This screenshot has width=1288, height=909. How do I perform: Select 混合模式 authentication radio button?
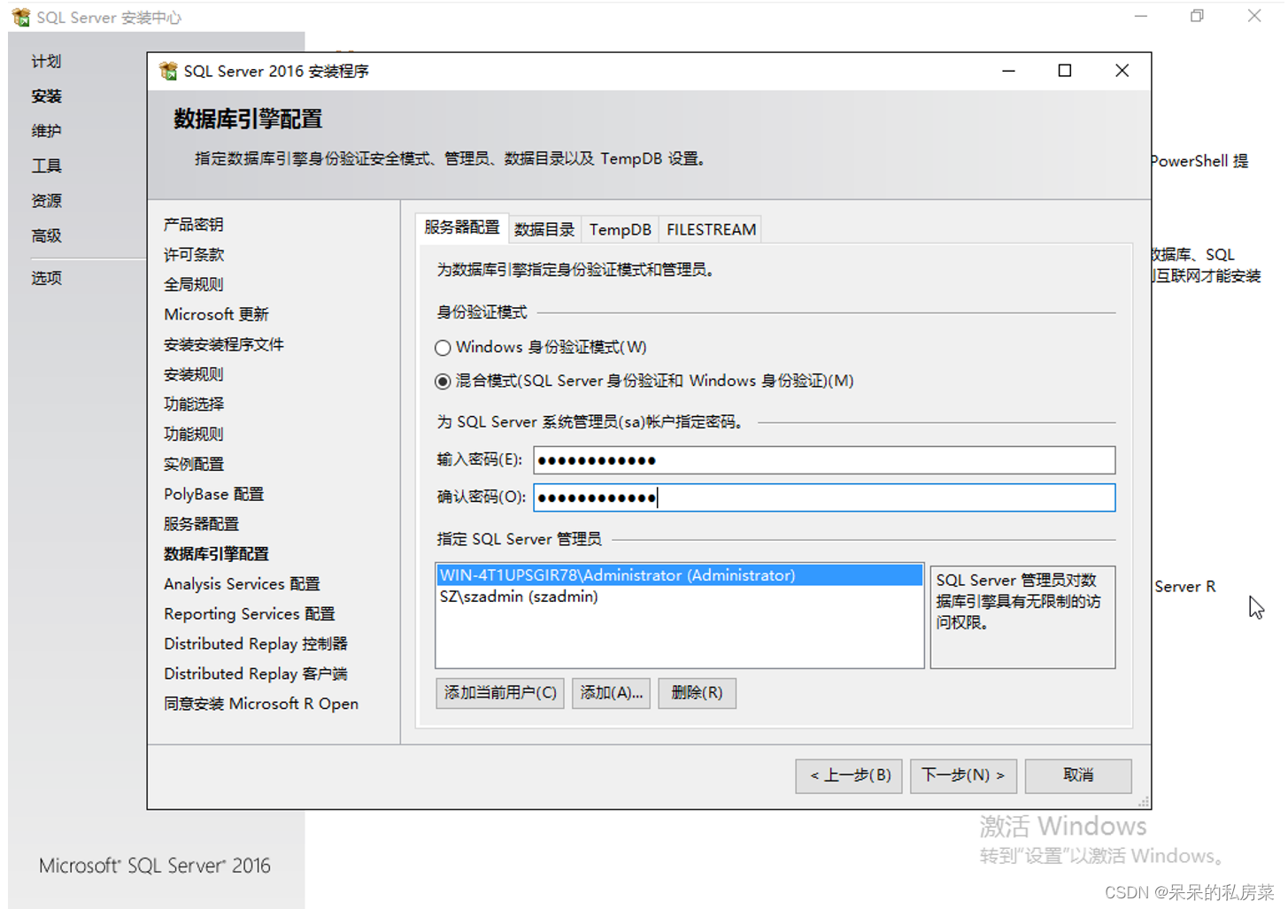(443, 381)
